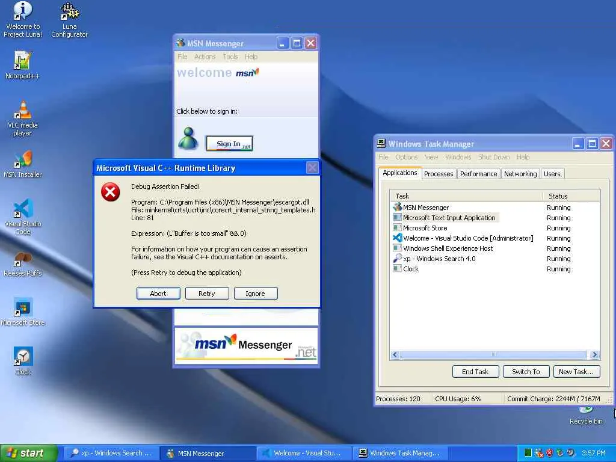This screenshot has width=616, height=462.
Task: Click the taskbar clock showing 3:57 PM
Action: [593, 453]
